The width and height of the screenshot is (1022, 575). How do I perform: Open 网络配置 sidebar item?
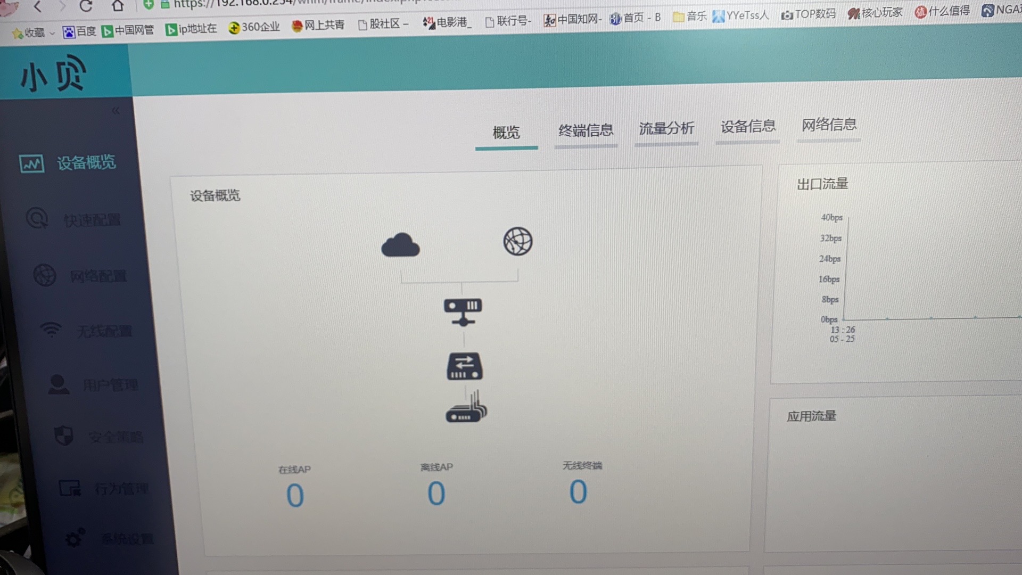(x=98, y=276)
